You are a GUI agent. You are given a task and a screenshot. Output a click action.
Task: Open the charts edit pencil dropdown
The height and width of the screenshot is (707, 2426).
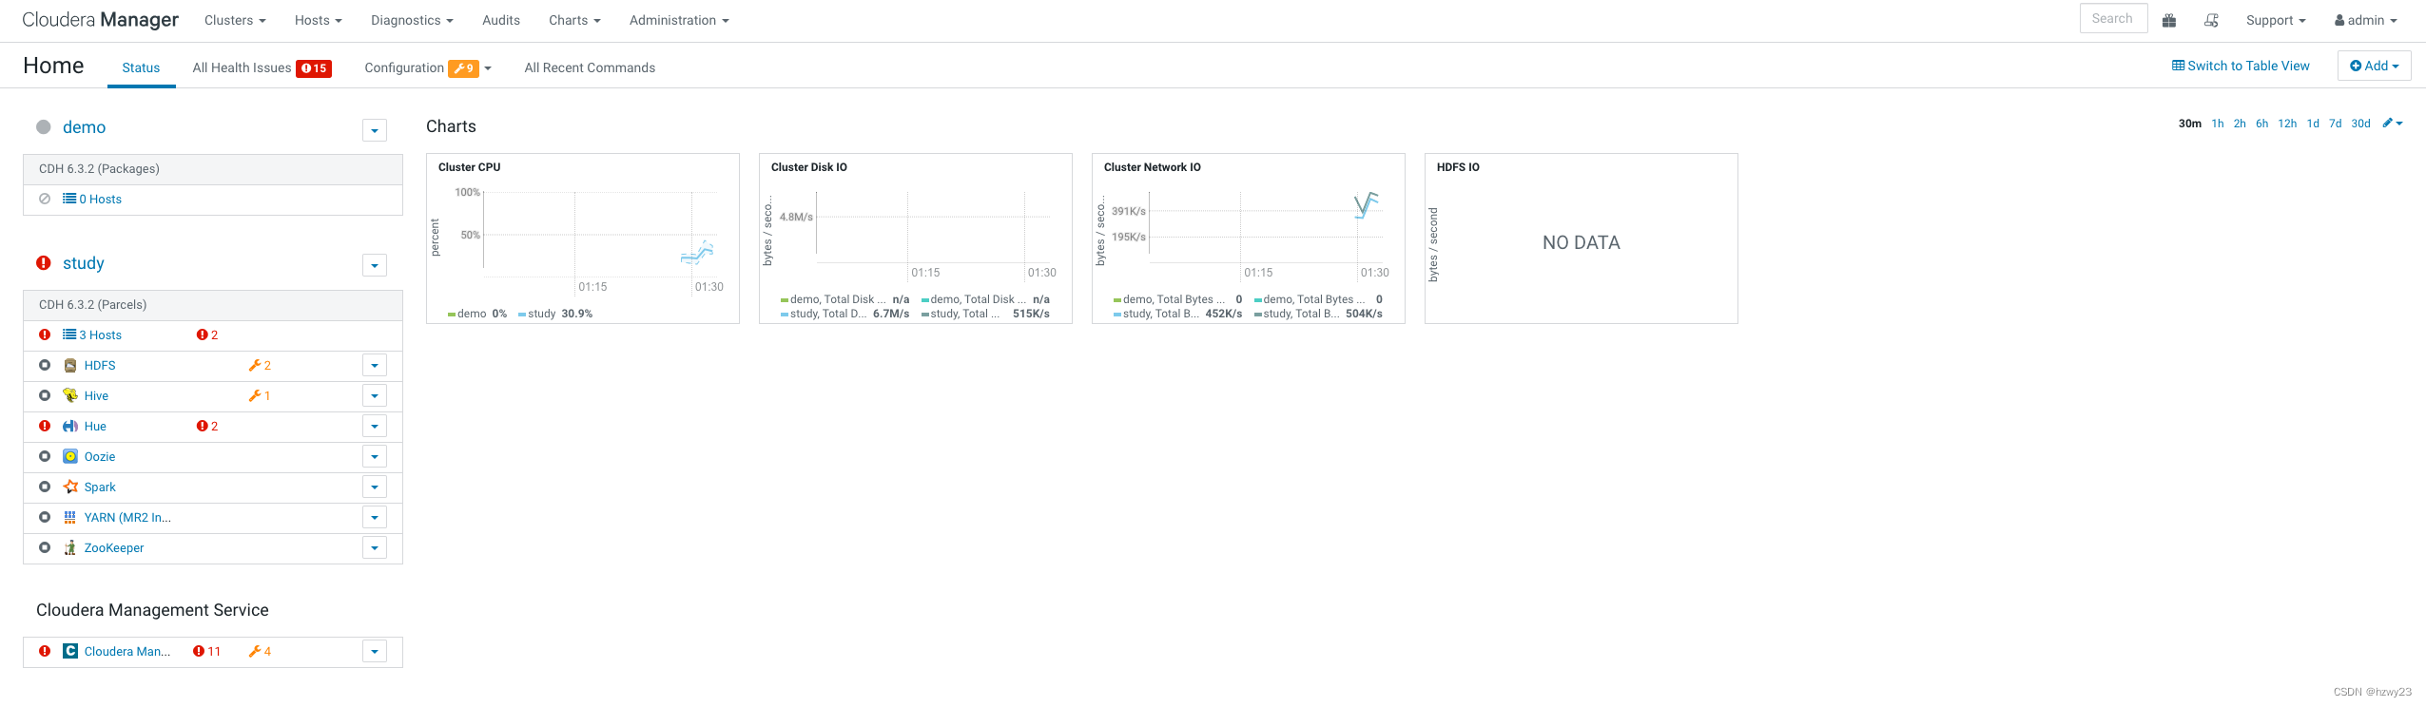pyautogui.click(x=2392, y=124)
